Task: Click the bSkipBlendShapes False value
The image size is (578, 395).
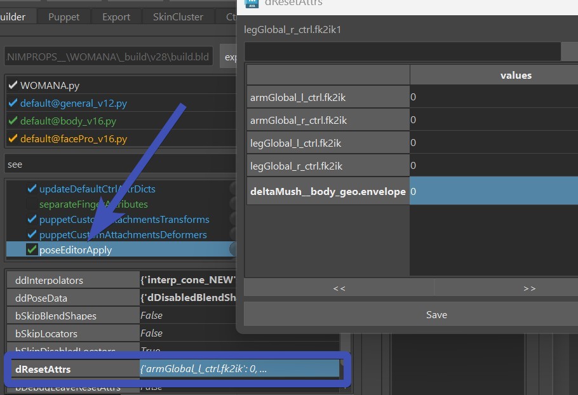Action: click(x=188, y=316)
